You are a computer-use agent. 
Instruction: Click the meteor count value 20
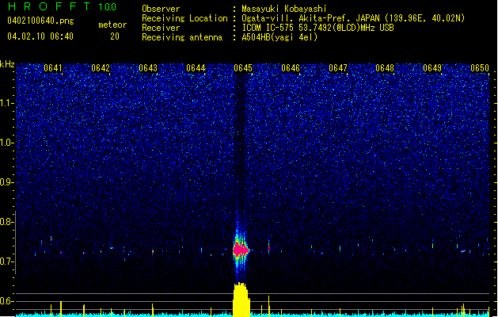(x=115, y=36)
